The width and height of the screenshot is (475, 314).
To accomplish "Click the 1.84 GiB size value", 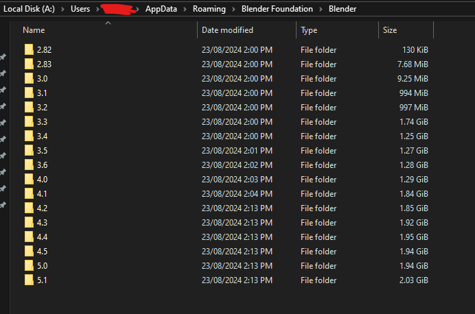I will [x=414, y=193].
